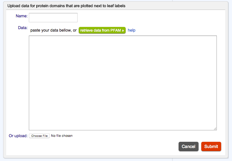Click the text area resize handle

click(215, 128)
